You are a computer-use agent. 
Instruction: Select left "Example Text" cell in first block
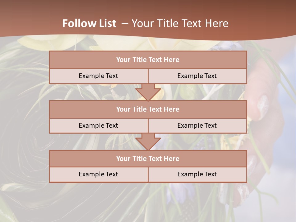[98, 76]
